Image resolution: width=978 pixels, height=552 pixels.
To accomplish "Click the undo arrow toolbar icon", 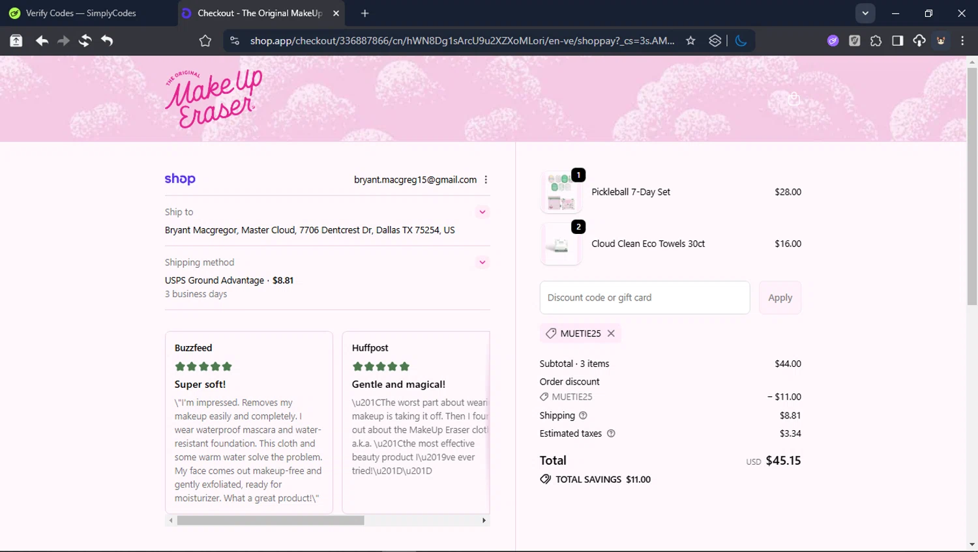I will pyautogui.click(x=107, y=40).
